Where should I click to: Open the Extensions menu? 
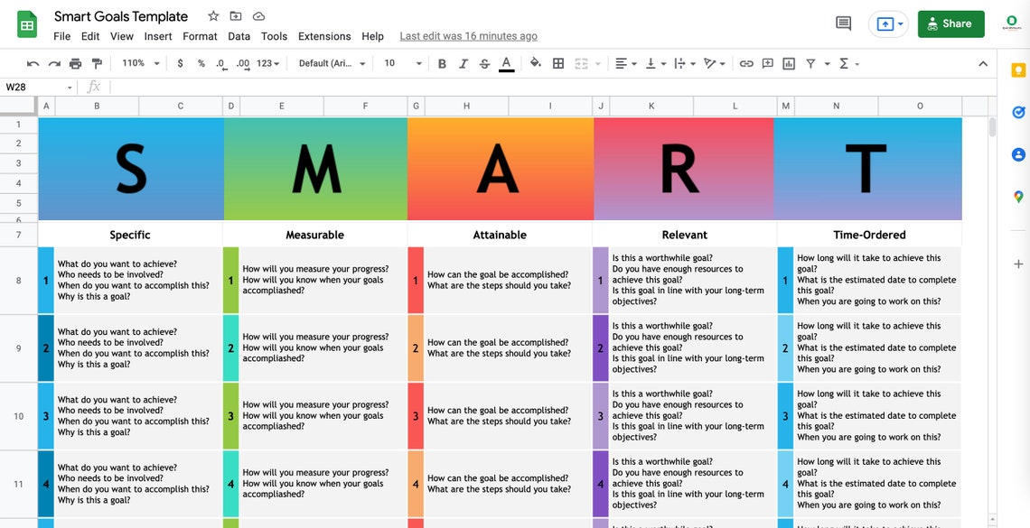(x=323, y=36)
